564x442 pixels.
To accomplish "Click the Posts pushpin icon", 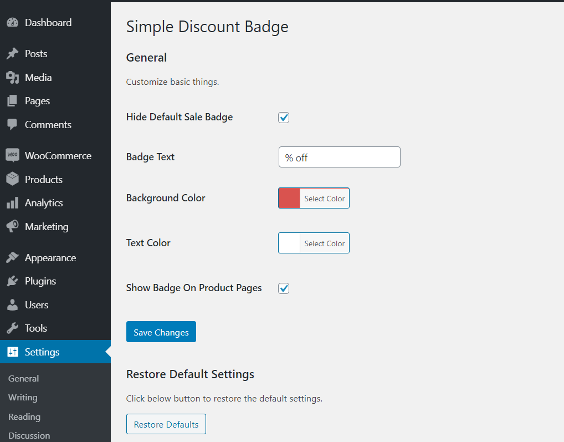I will click(x=12, y=54).
